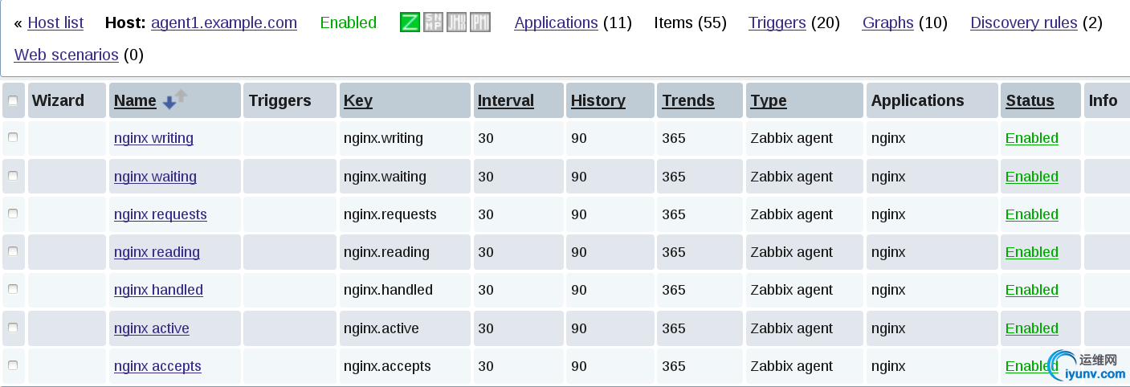Open the Discovery rules section
The height and width of the screenshot is (387, 1130).
[x=1023, y=22]
